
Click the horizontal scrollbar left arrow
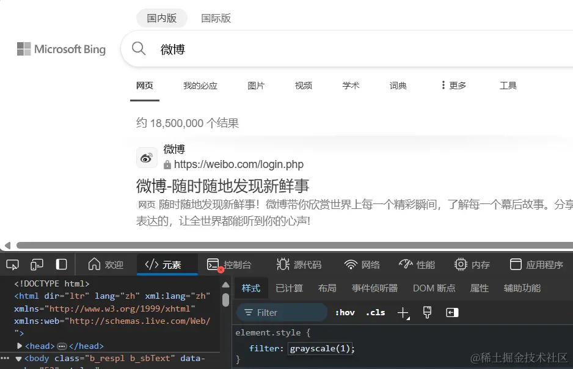[x=7, y=245]
